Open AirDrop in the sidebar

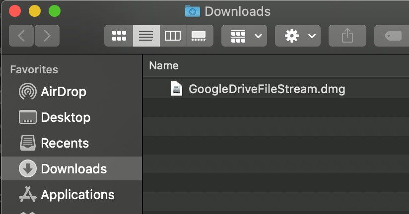[x=63, y=92]
